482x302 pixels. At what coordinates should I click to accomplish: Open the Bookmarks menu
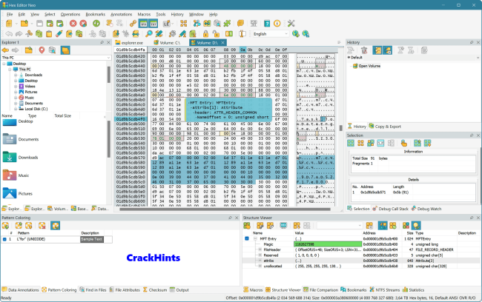(x=96, y=14)
